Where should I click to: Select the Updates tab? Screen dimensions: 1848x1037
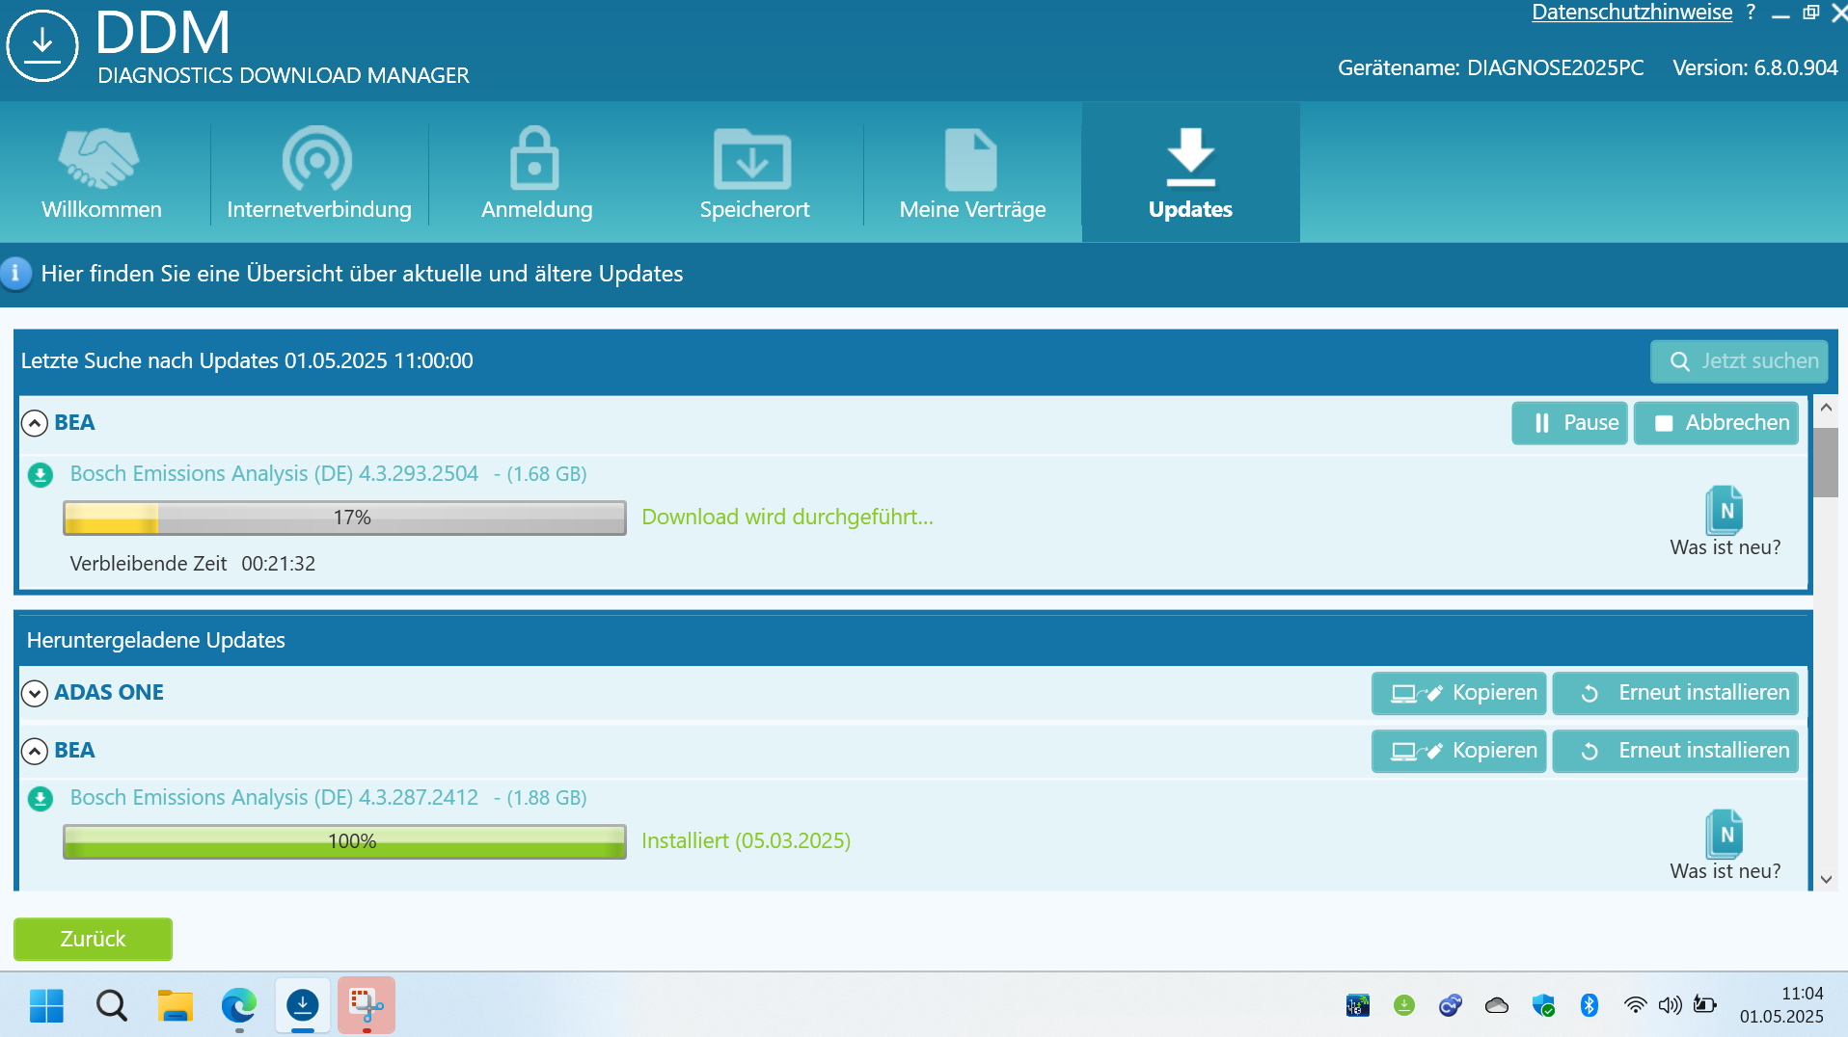pyautogui.click(x=1190, y=173)
